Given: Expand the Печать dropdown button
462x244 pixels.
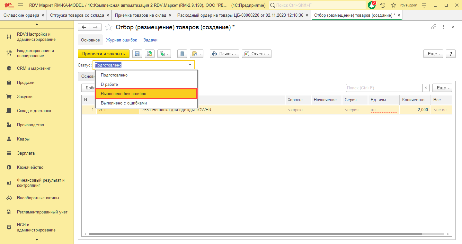Looking at the screenshot, I should point(224,54).
